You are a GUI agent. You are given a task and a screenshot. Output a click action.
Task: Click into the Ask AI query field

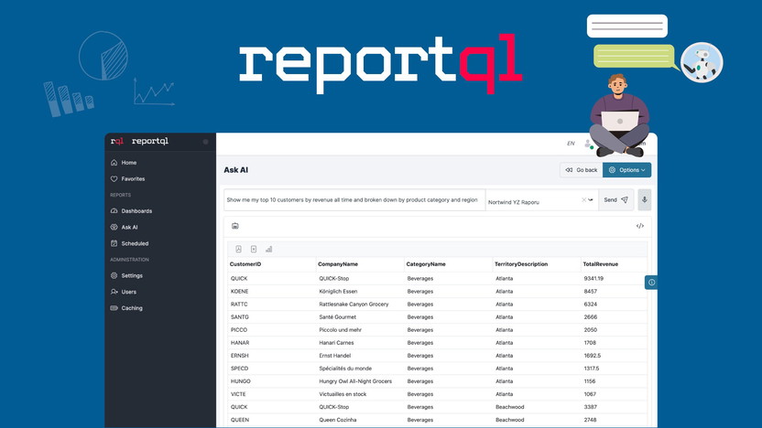pos(354,200)
